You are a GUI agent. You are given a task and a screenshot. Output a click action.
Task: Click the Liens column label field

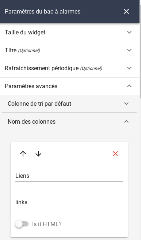click(x=69, y=176)
